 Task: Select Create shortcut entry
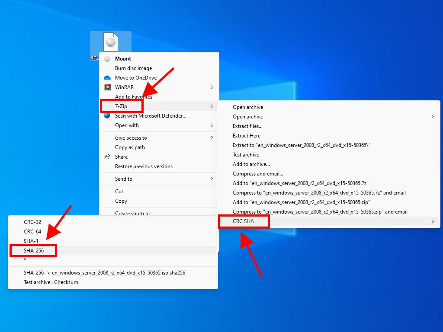[x=132, y=213]
